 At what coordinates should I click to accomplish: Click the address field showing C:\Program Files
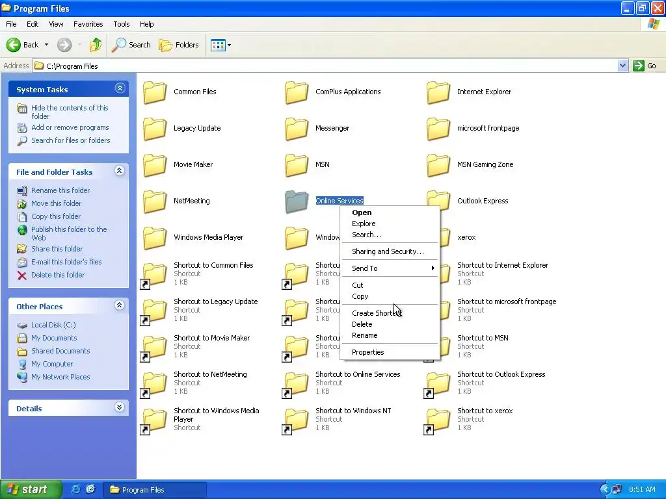pos(325,66)
